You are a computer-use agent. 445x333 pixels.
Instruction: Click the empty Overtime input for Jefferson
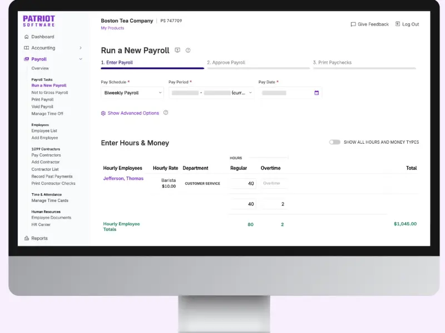tap(274, 183)
